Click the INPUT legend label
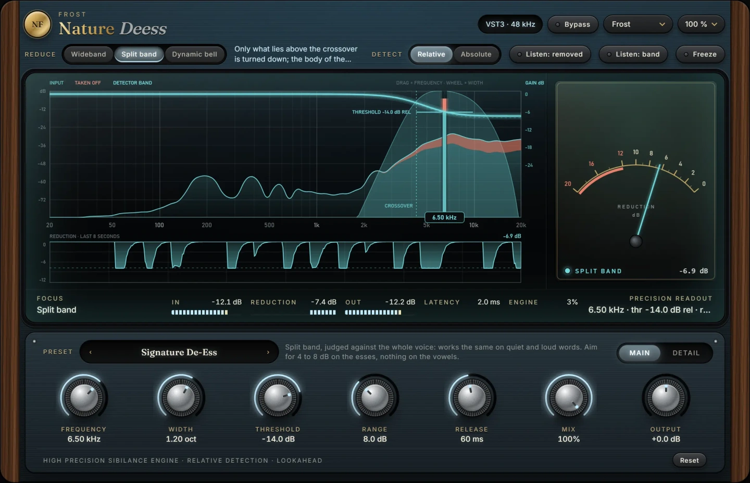 pos(56,83)
